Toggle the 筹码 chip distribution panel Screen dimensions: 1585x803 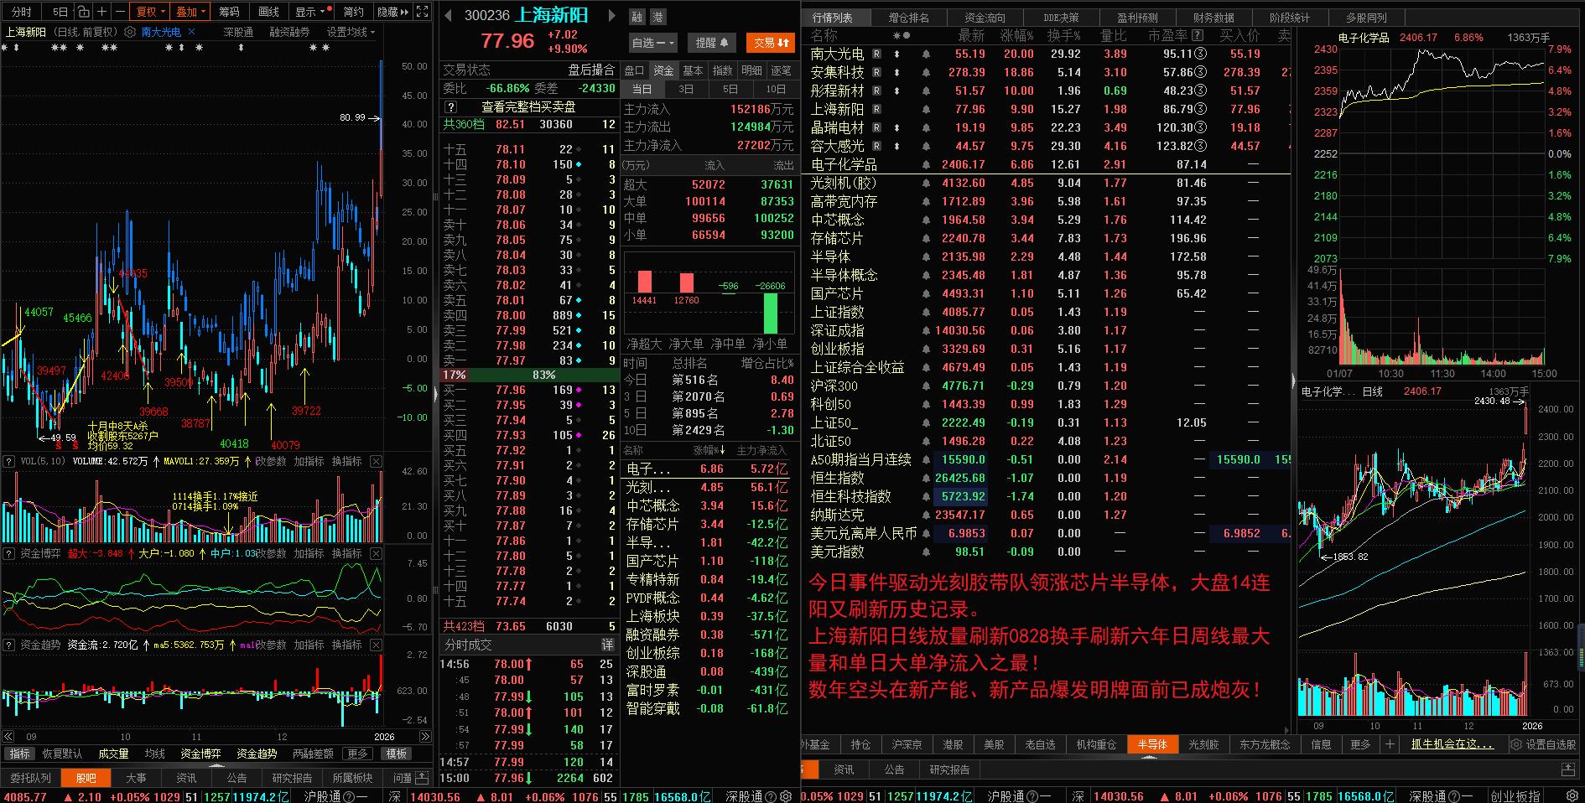[x=229, y=12]
